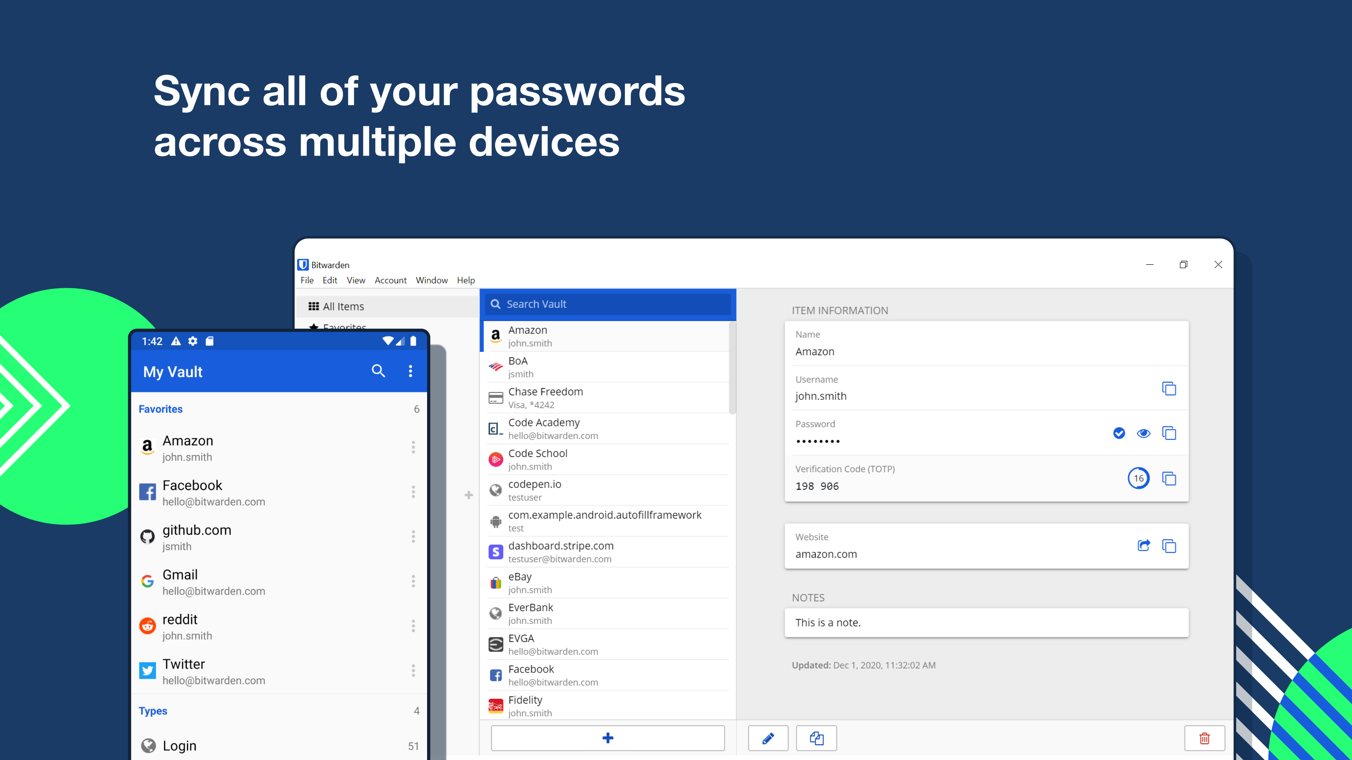Open the mobile vault search icon

tap(378, 371)
